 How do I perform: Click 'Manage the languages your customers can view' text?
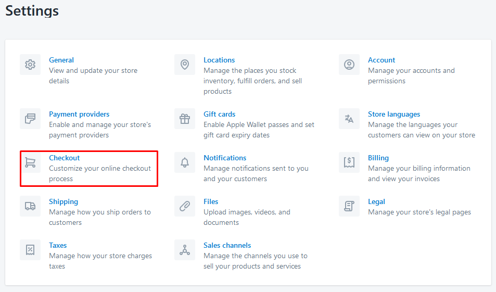point(422,130)
